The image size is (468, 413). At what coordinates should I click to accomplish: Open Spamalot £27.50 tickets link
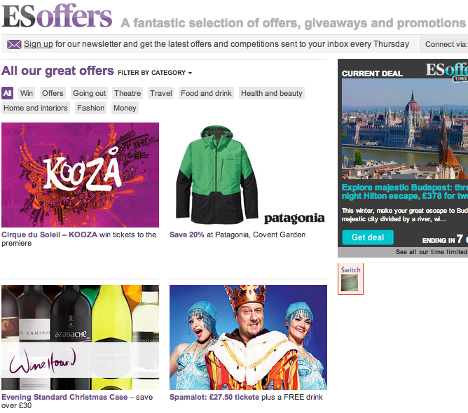214,397
